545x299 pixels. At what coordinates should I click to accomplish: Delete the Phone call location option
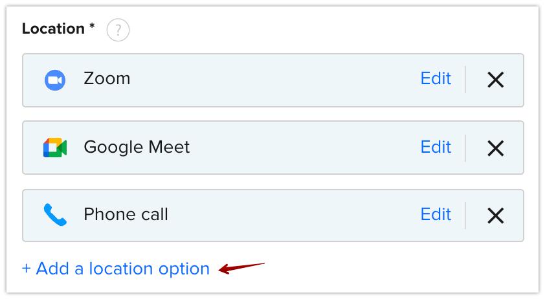(x=495, y=216)
